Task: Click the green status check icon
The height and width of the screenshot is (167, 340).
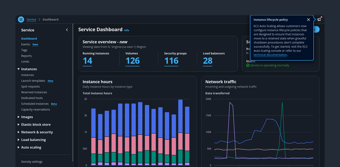Action: pos(248,65)
